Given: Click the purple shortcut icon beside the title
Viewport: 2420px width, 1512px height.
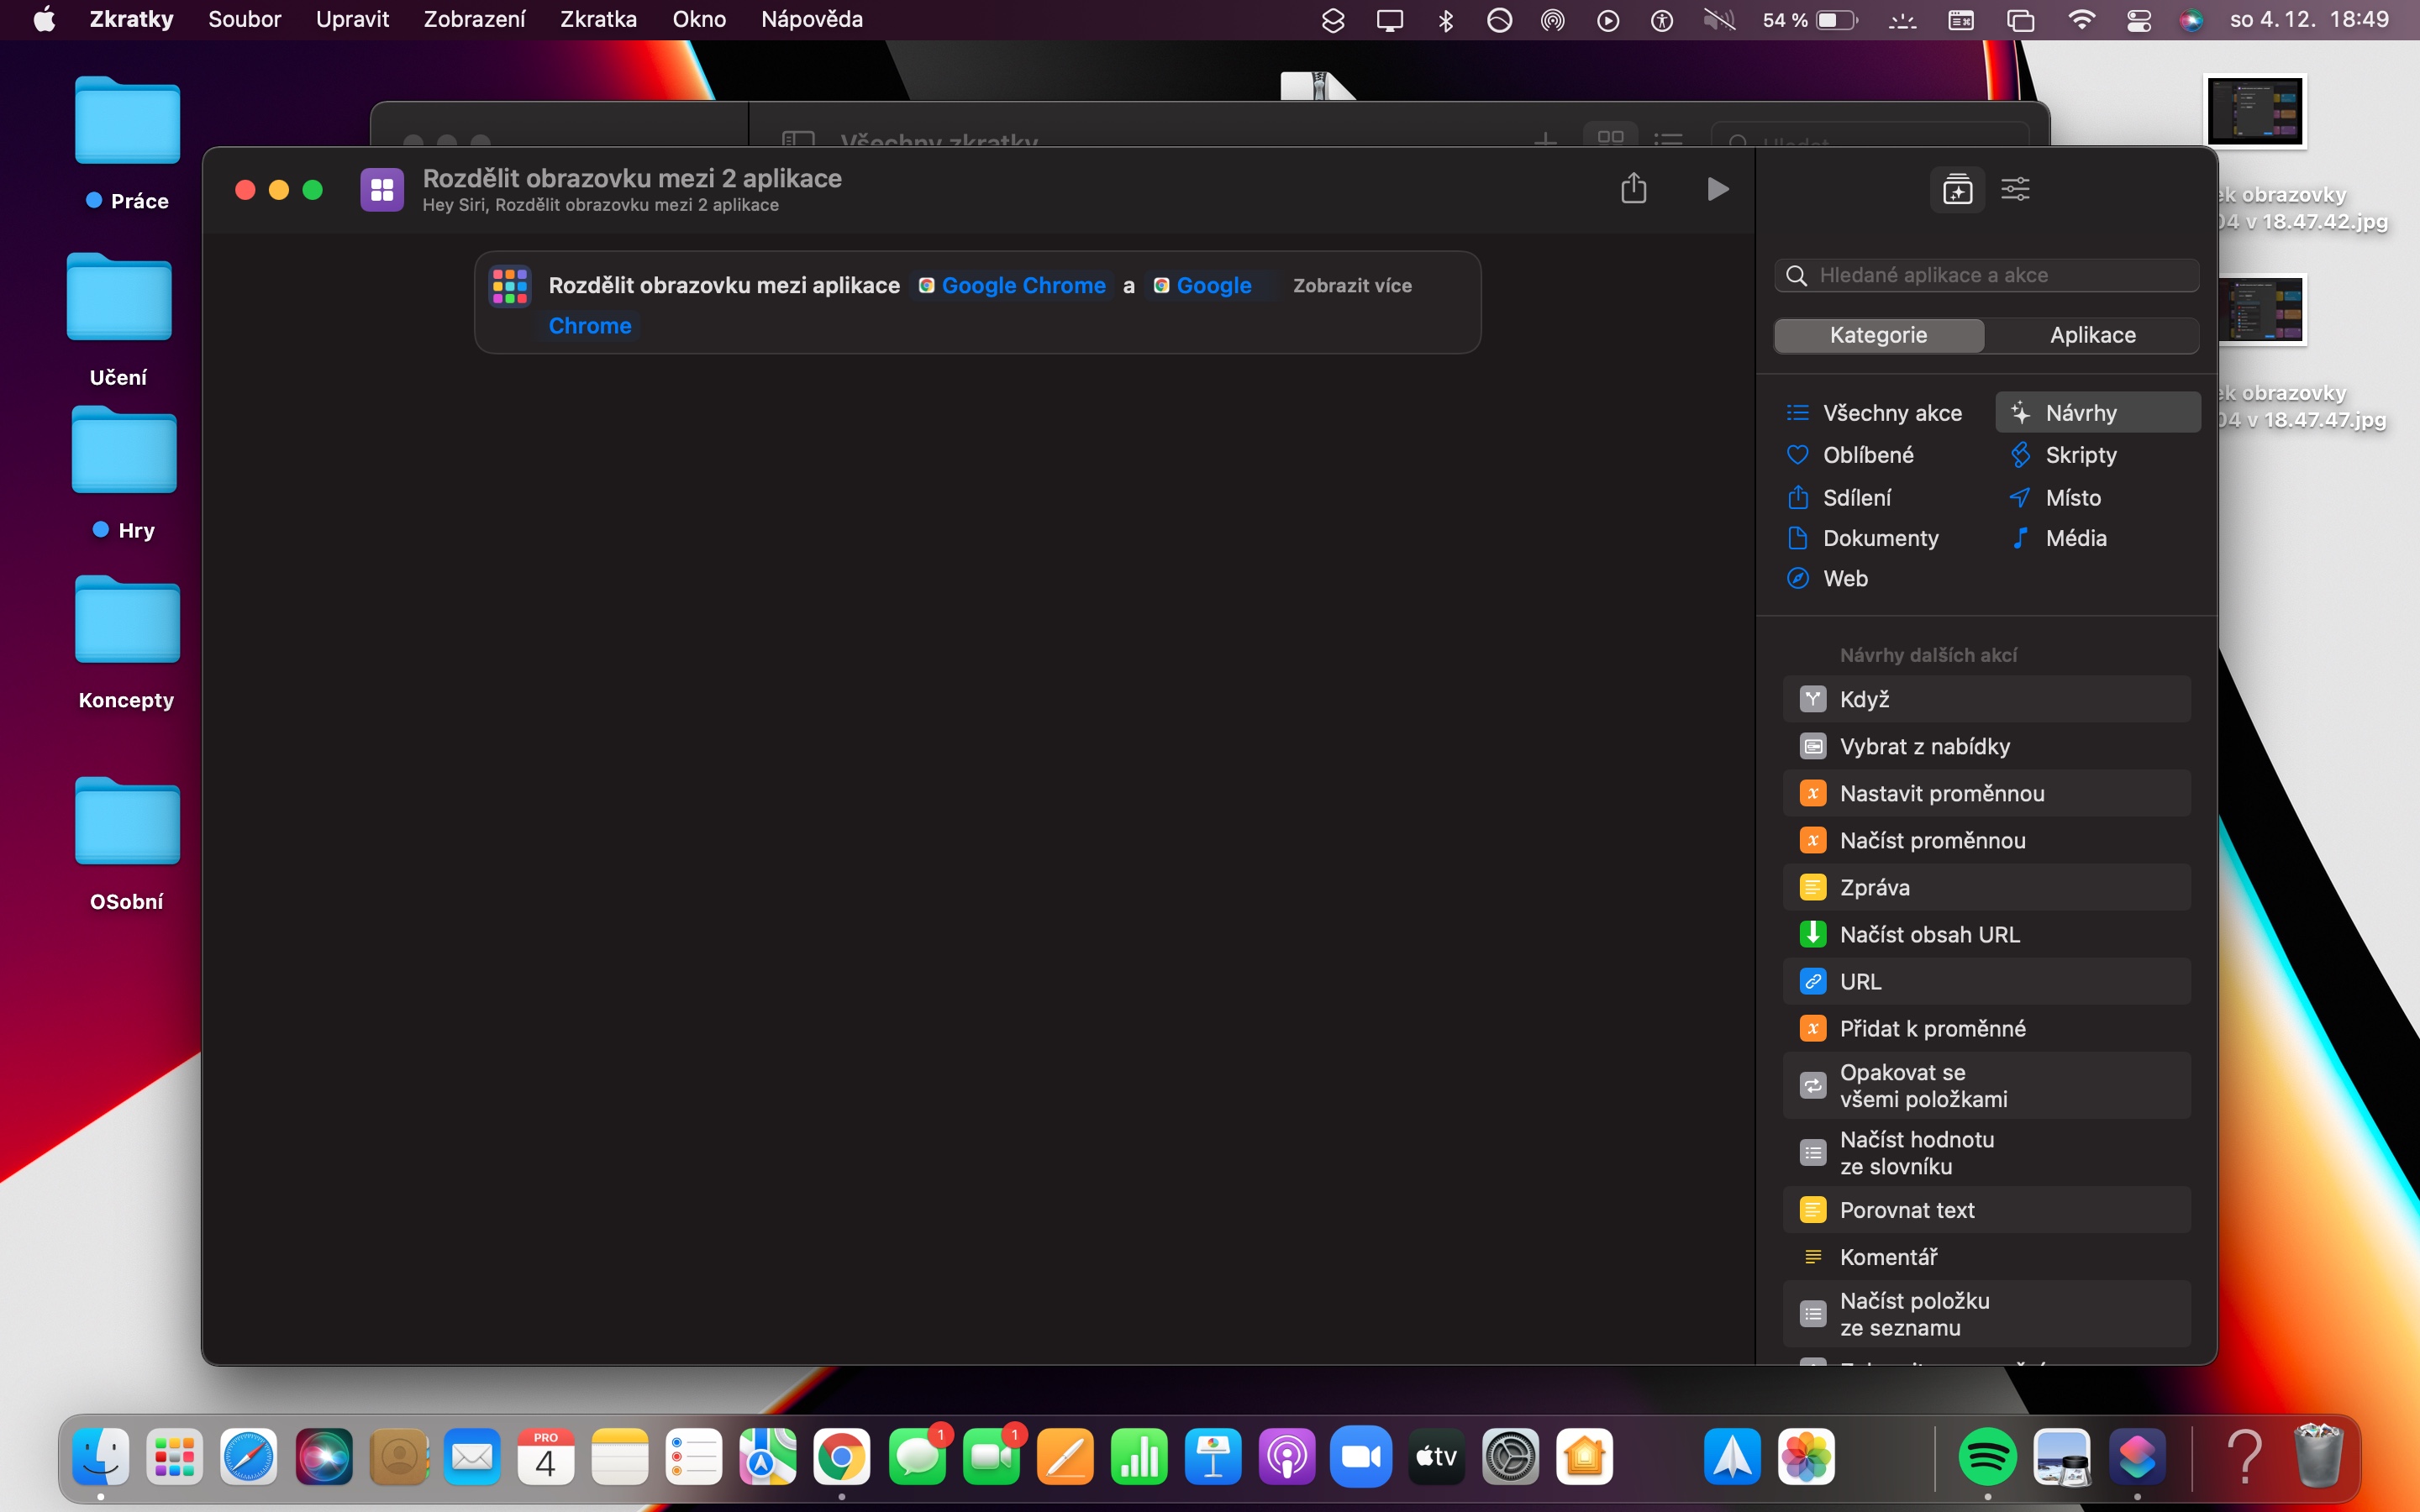Looking at the screenshot, I should (382, 189).
